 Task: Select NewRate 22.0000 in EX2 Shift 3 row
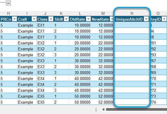tap(103, 55)
